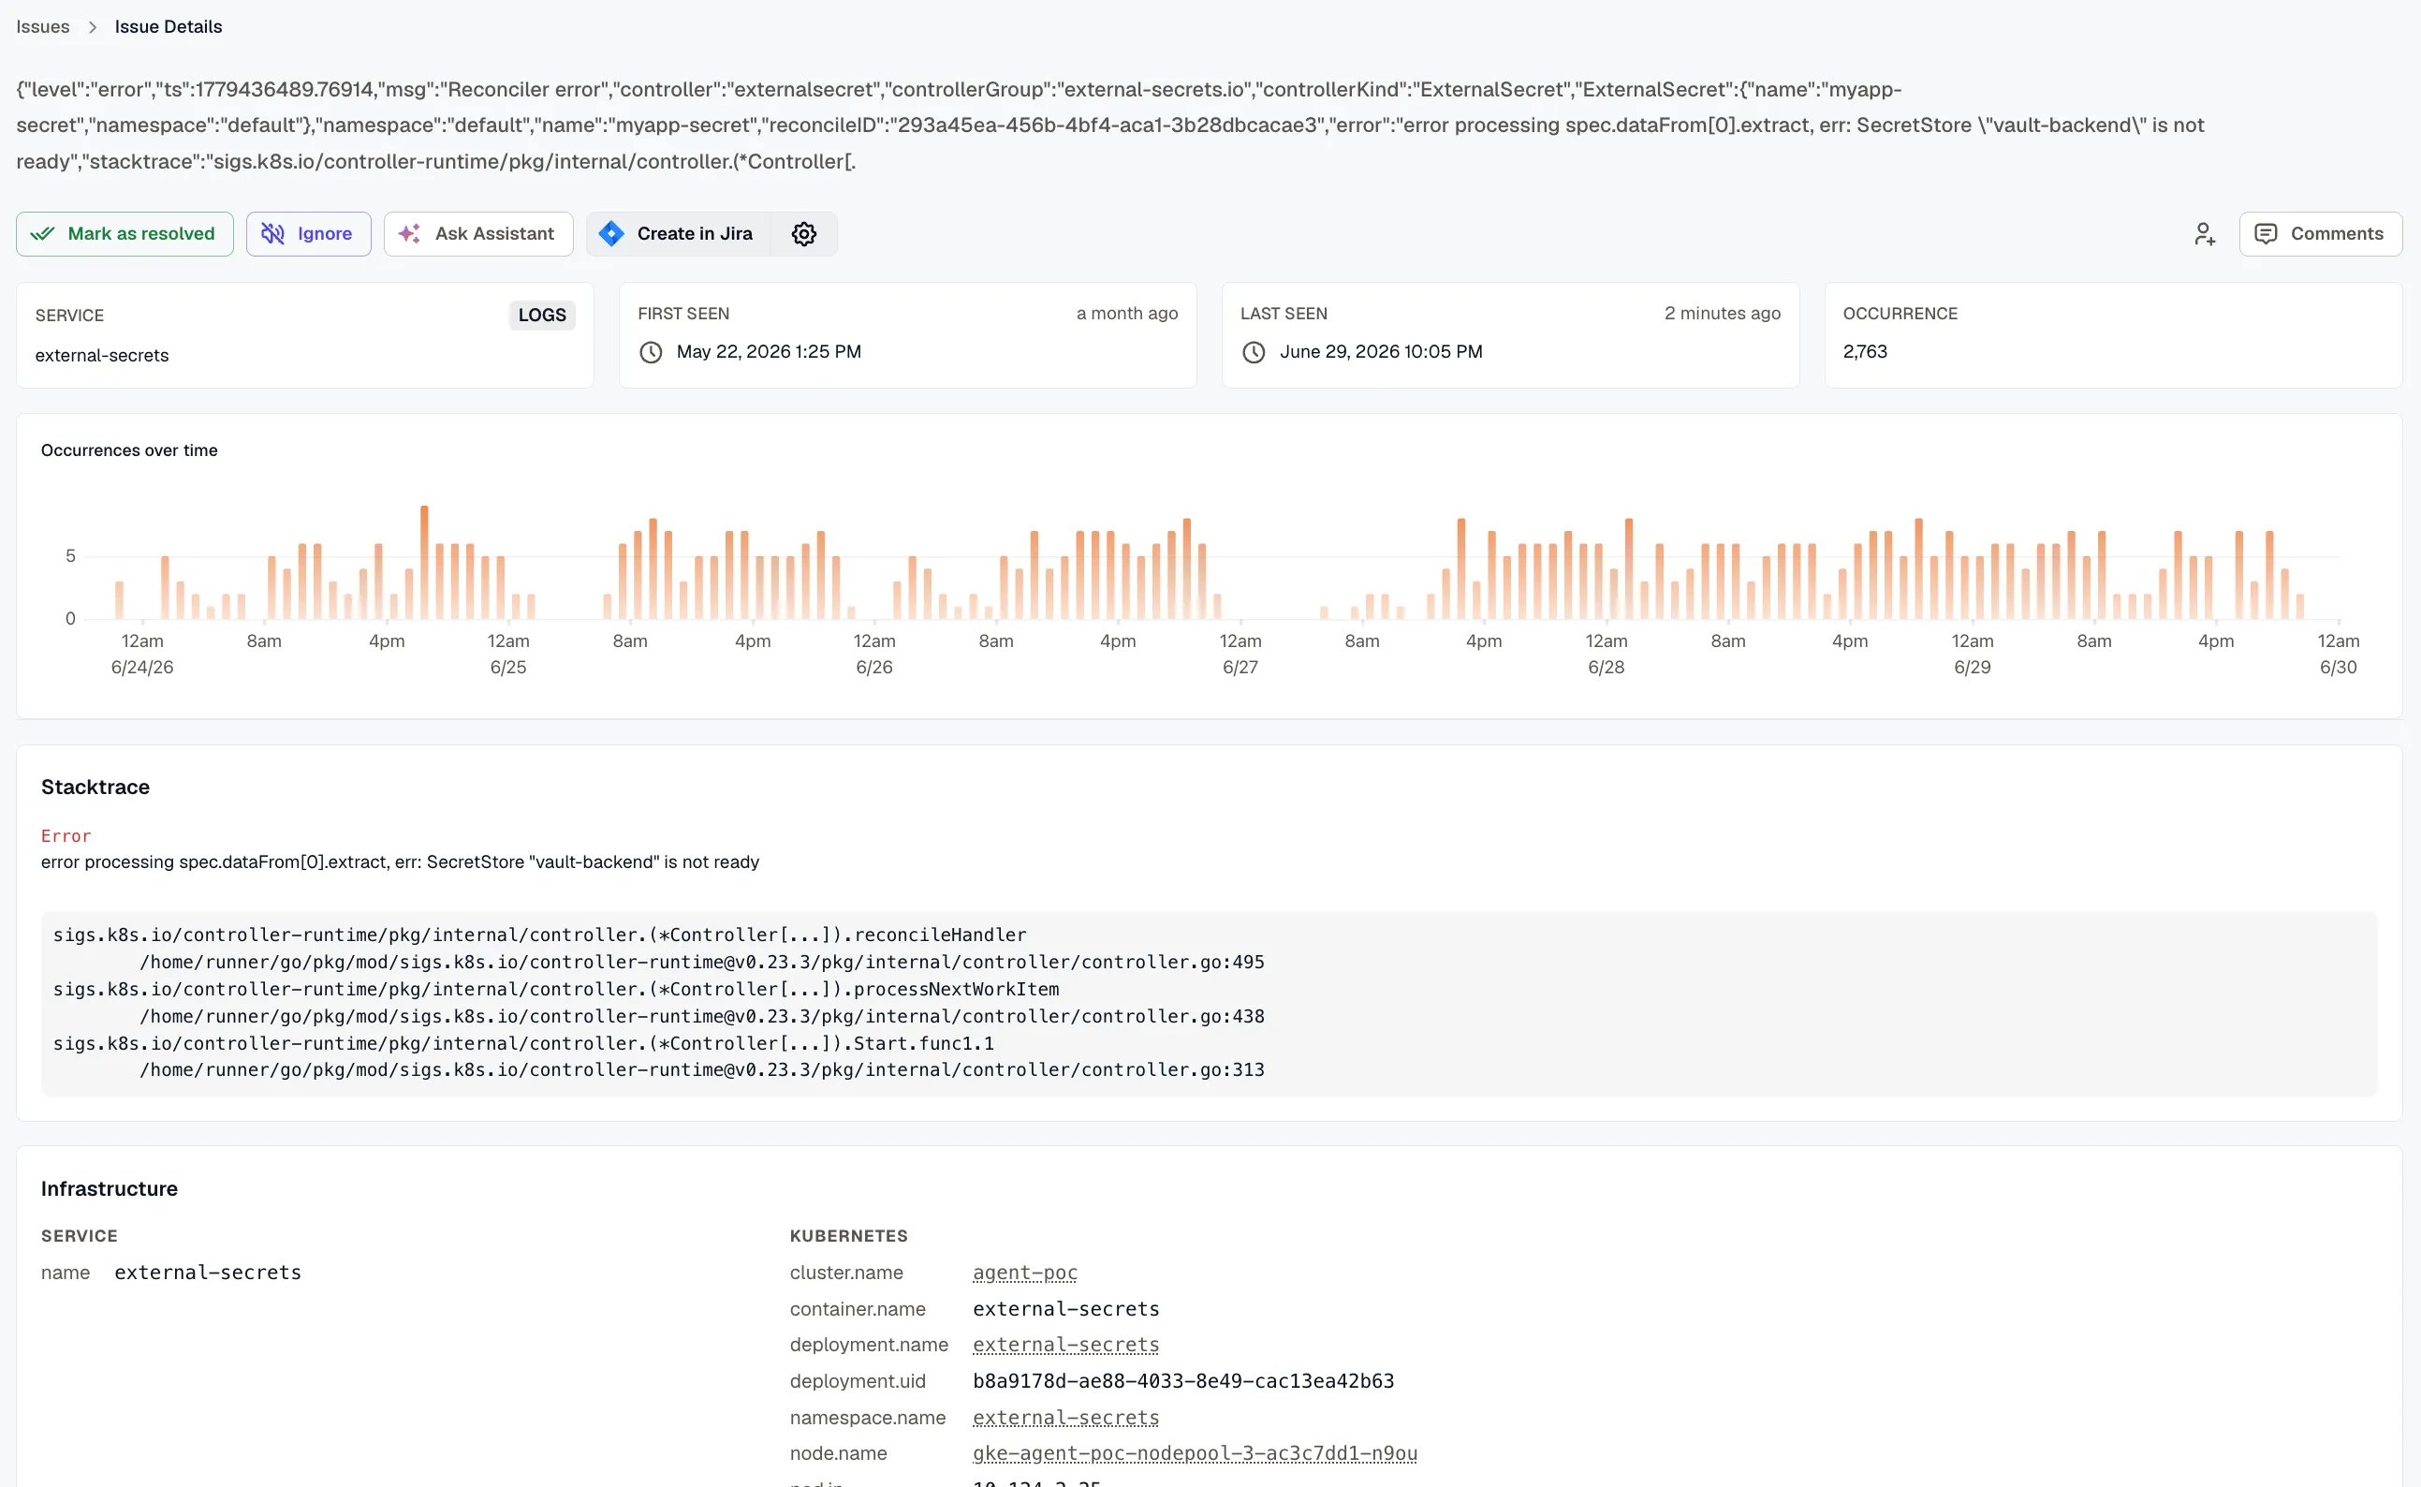2421x1487 pixels.
Task: Open deployment.name external-secrets link
Action: 1065,1345
